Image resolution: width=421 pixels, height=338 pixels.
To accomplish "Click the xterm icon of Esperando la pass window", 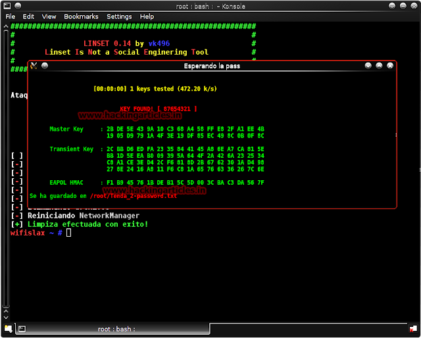I will [34, 66].
